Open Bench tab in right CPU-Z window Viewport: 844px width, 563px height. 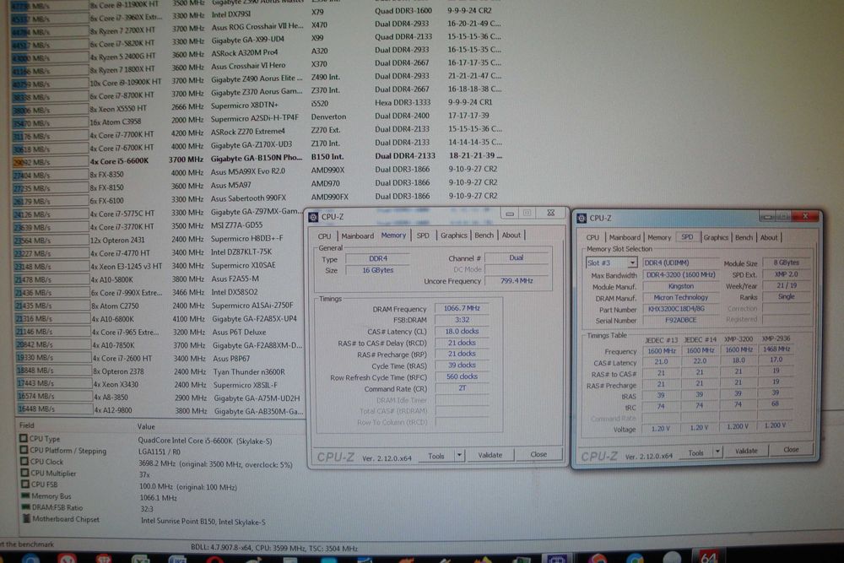click(744, 237)
